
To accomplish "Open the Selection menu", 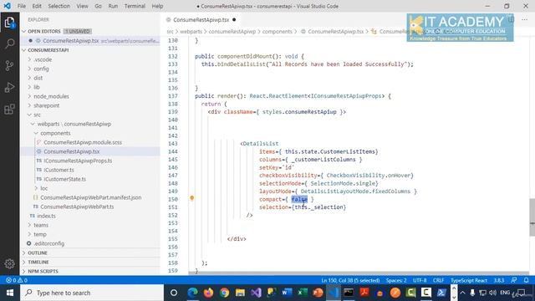I will [x=59, y=6].
